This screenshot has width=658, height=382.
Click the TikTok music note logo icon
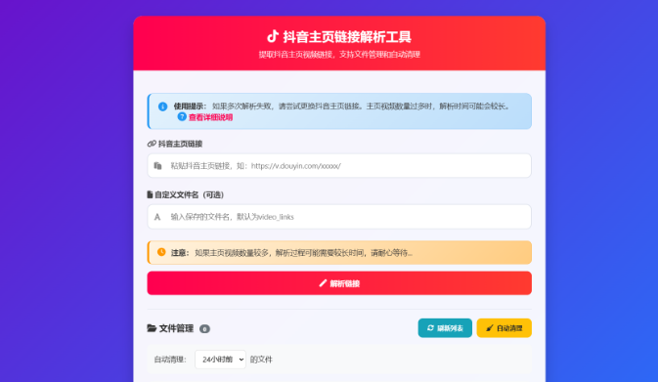pos(273,36)
